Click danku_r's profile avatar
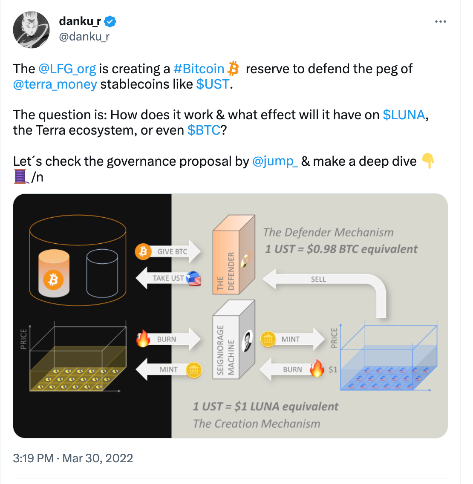This screenshot has width=473, height=484. tap(31, 29)
